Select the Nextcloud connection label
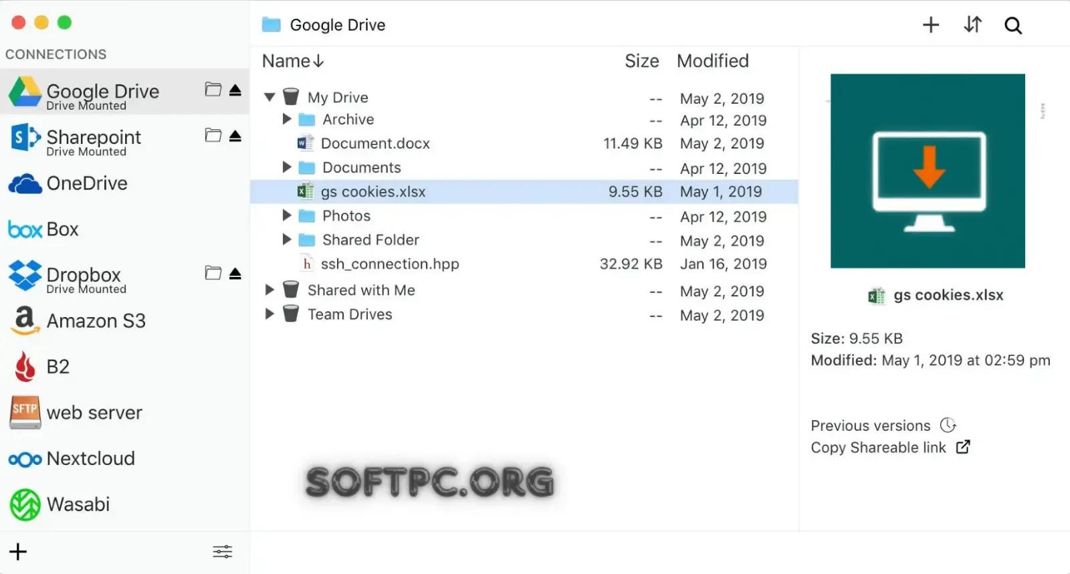 point(91,458)
